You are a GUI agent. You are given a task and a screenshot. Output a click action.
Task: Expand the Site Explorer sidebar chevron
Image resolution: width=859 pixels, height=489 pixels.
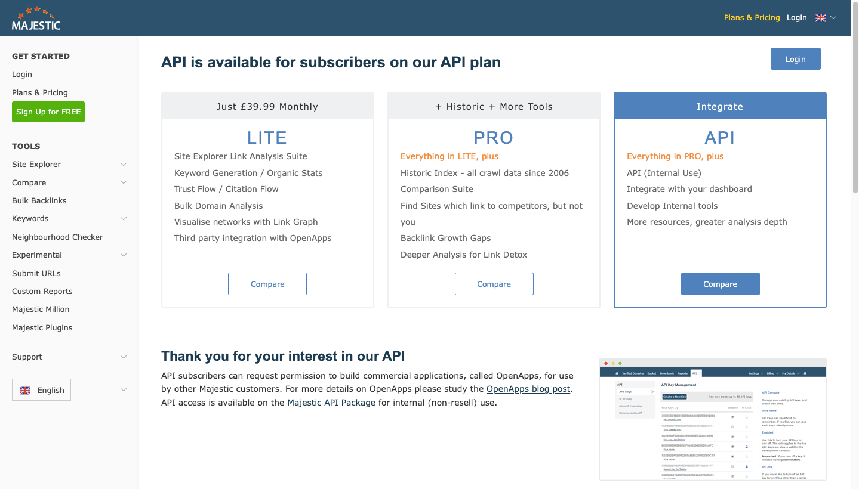[124, 165]
